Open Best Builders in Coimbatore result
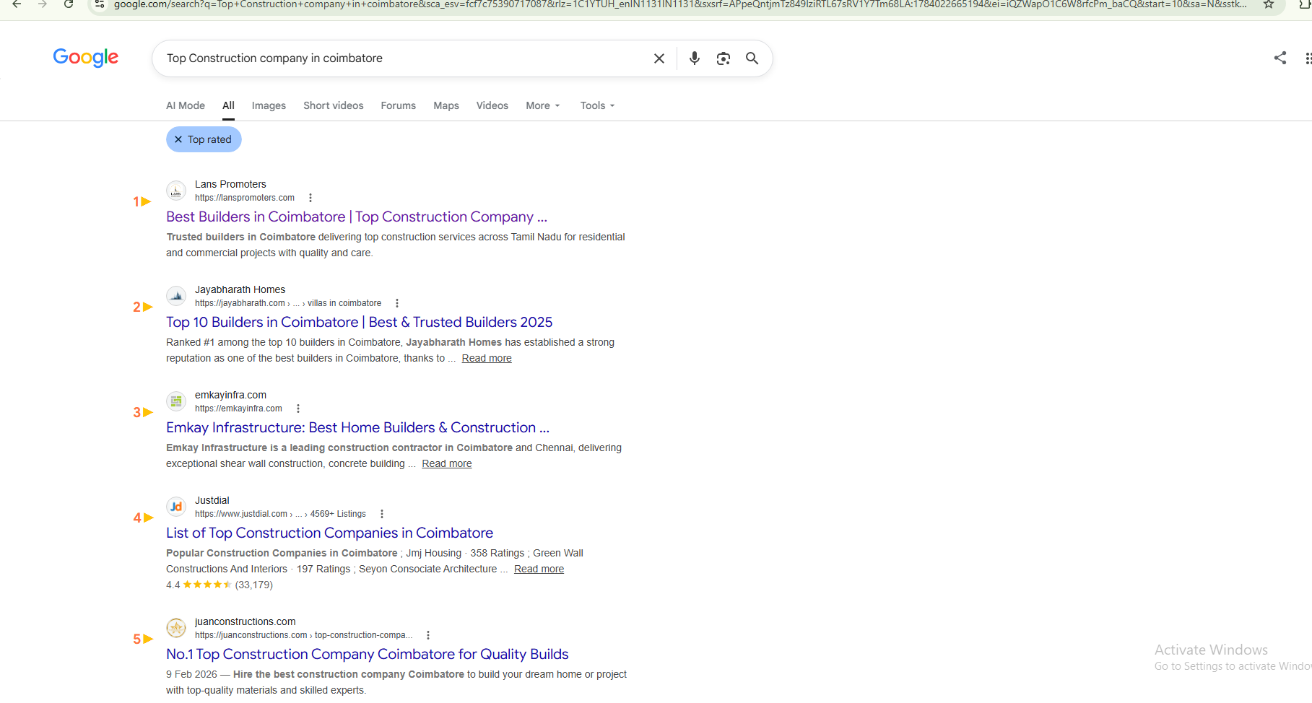Screen dimensions: 1312x703 tap(357, 217)
